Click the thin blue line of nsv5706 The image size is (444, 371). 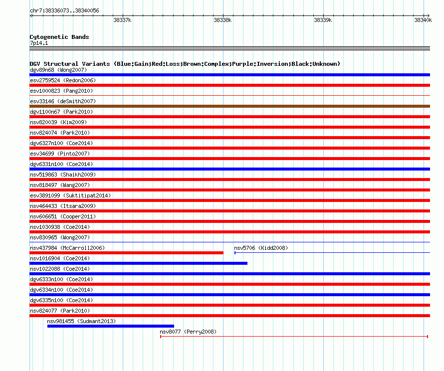[x=332, y=252]
